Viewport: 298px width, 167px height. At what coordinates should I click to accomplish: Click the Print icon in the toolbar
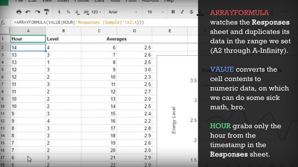tap(19, 12)
